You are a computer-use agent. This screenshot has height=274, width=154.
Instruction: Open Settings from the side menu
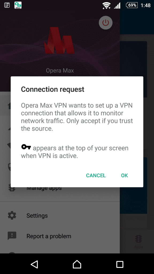[x=37, y=216]
